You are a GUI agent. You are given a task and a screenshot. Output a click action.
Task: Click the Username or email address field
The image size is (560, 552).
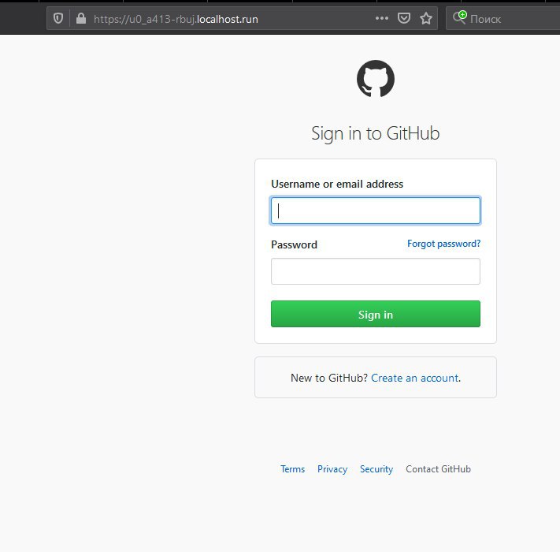[x=376, y=211]
